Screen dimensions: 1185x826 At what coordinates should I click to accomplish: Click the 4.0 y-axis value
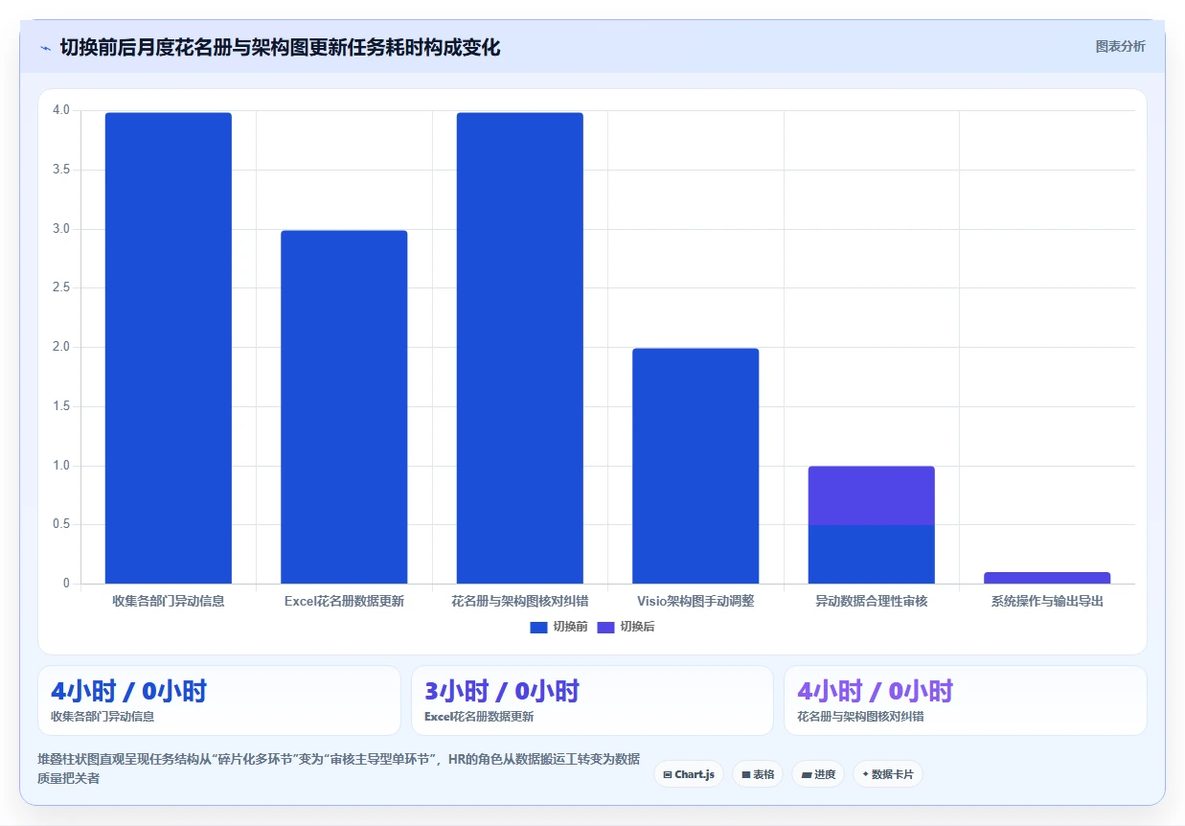[61, 110]
